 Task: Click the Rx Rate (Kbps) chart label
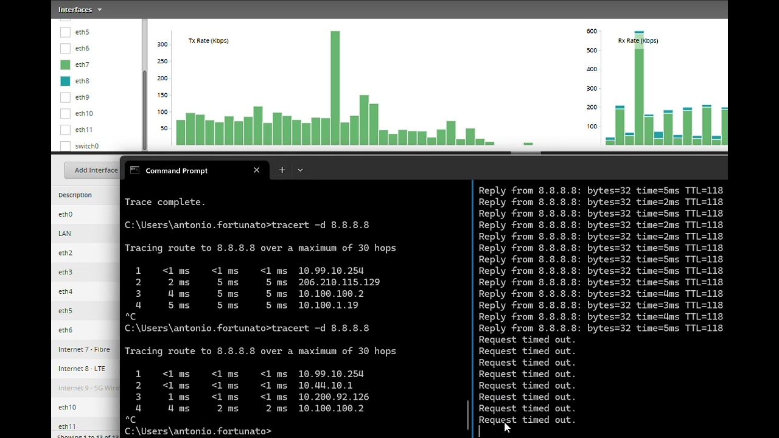click(x=638, y=41)
